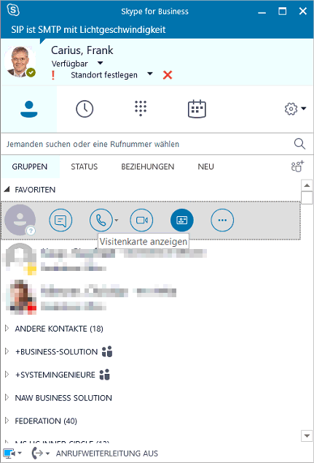Select the second blurred favorite contact with photo
Image resolution: width=314 pixels, height=463 pixels.
click(x=150, y=296)
